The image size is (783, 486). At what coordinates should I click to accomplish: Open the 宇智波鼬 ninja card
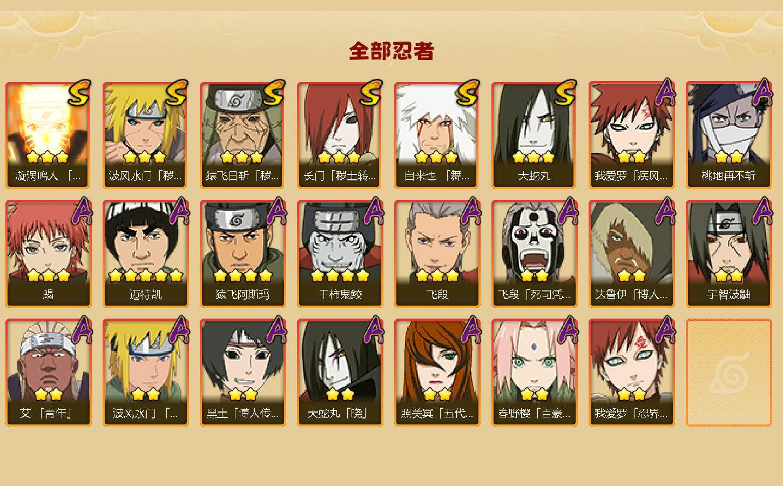(728, 254)
